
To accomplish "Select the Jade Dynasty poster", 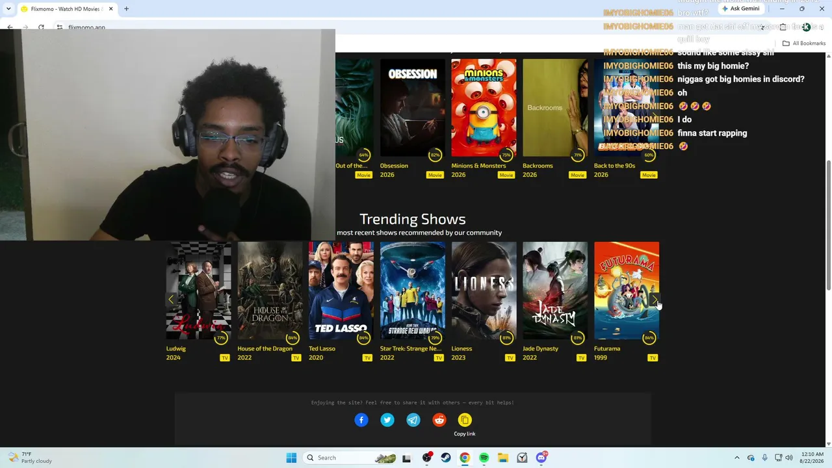I will 555,291.
